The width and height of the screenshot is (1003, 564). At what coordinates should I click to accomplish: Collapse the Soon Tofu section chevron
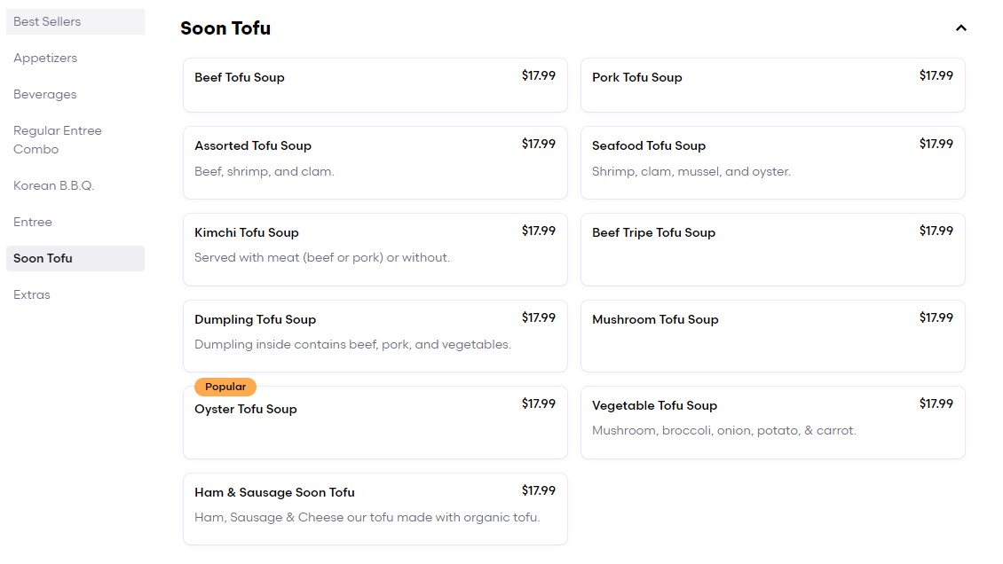(x=960, y=28)
